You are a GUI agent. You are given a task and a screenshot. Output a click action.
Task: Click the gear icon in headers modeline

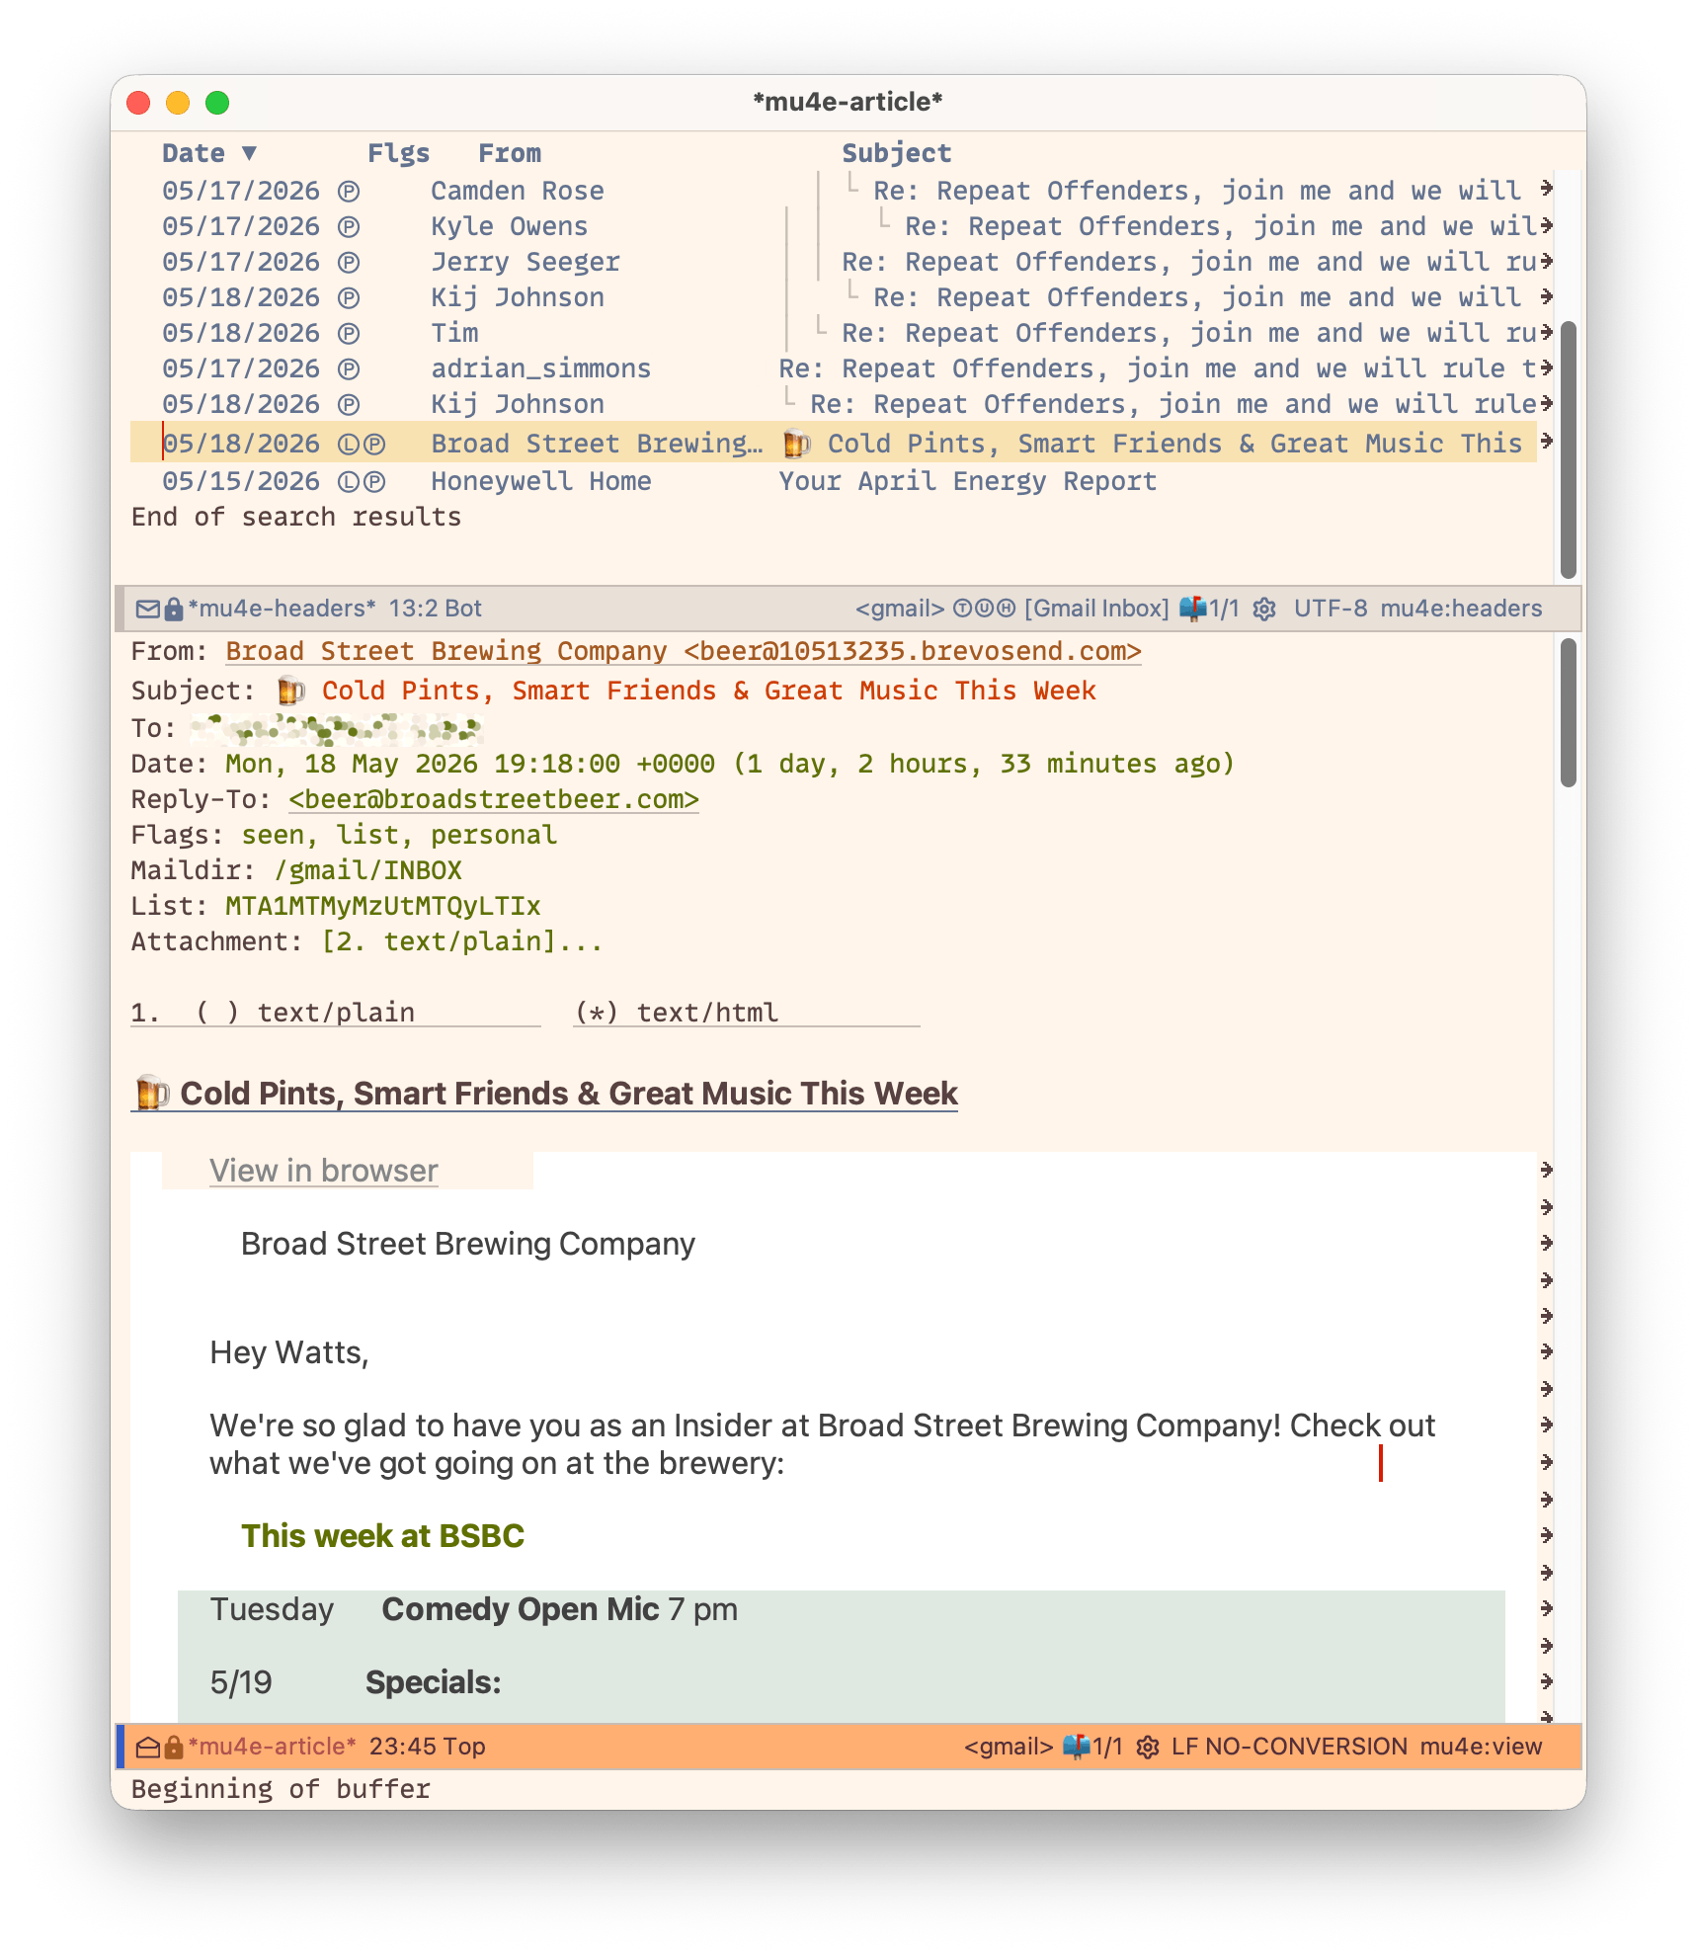point(1263,609)
